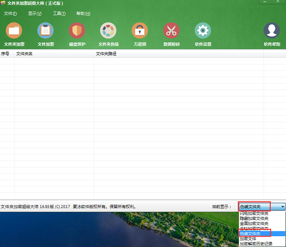Open the 显示(V) menu
This screenshot has height=247, width=286.
35,13
